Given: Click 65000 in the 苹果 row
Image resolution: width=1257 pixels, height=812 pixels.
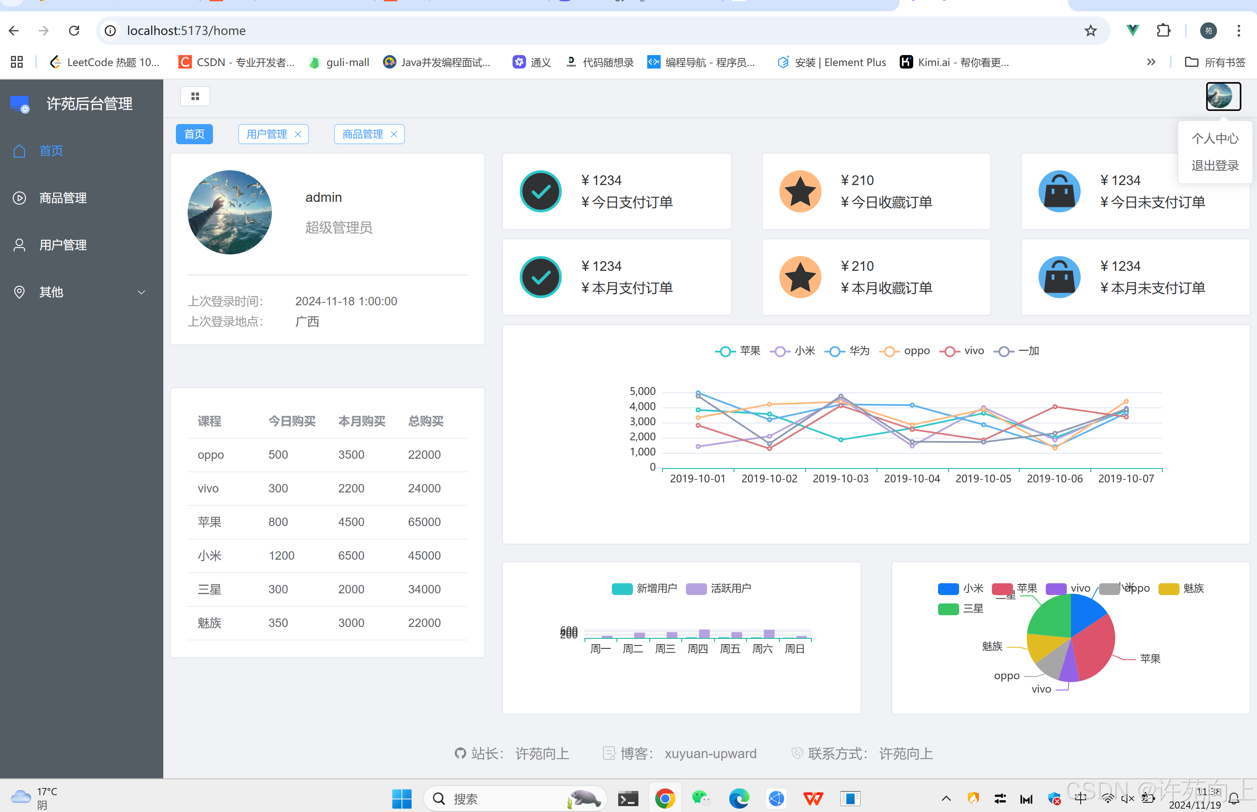Looking at the screenshot, I should 424,522.
